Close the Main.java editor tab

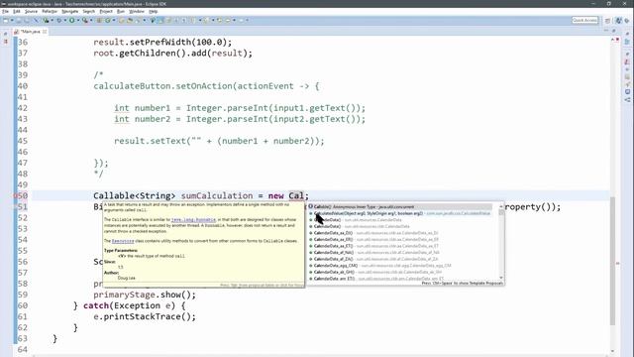(x=45, y=31)
